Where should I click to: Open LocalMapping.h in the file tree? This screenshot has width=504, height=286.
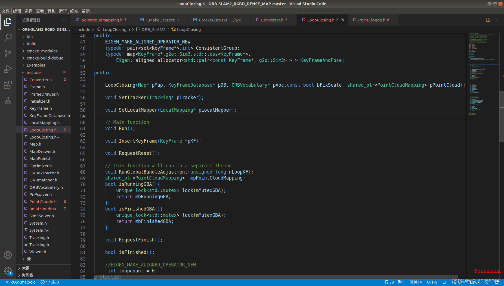(x=44, y=122)
